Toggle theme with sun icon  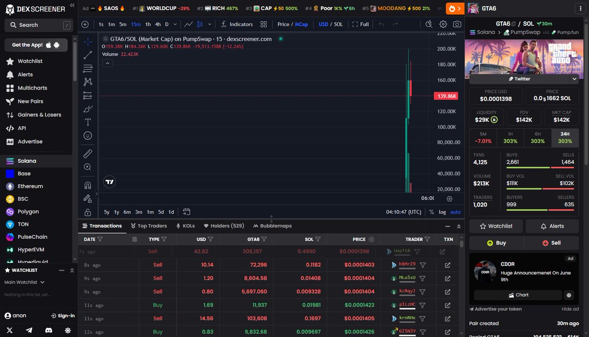(x=68, y=330)
